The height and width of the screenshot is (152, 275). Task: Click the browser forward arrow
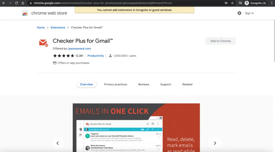(10, 3)
